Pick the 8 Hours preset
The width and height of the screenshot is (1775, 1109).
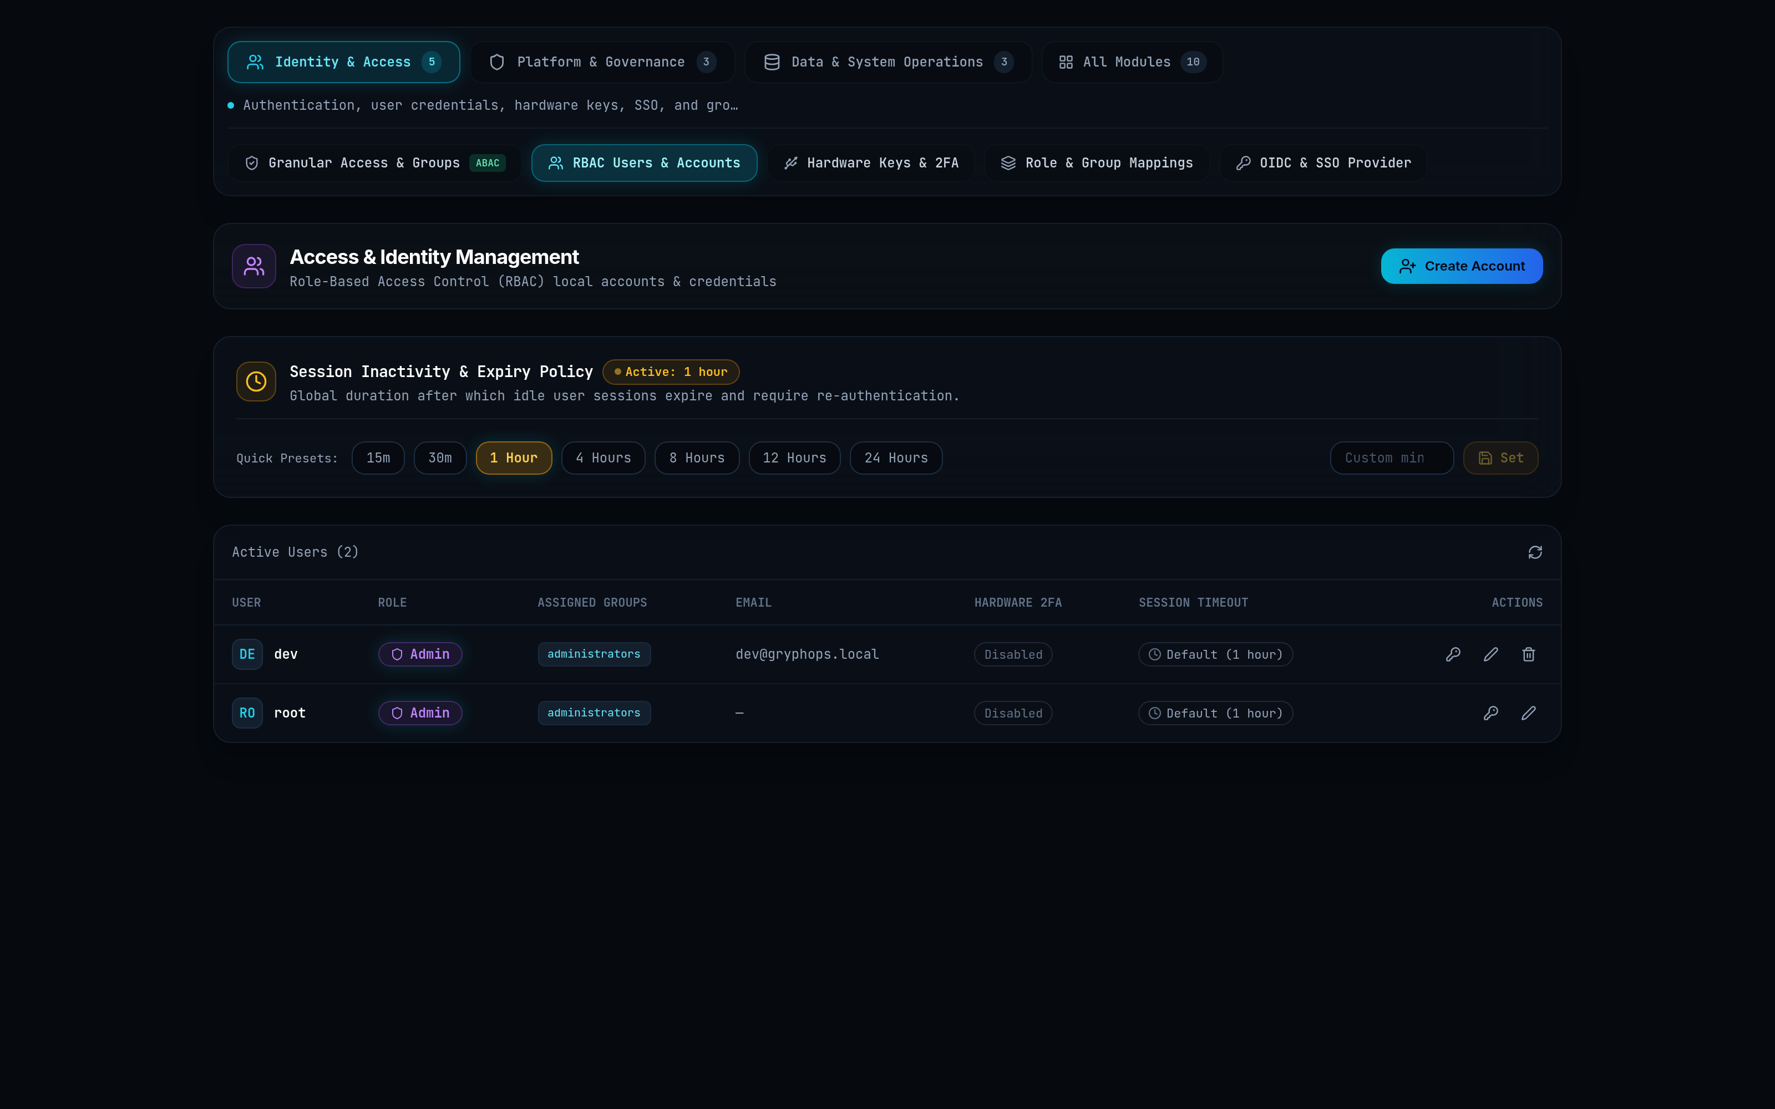click(x=697, y=457)
